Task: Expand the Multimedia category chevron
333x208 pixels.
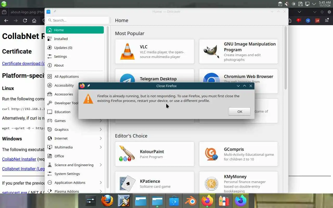Action: pyautogui.click(x=101, y=147)
